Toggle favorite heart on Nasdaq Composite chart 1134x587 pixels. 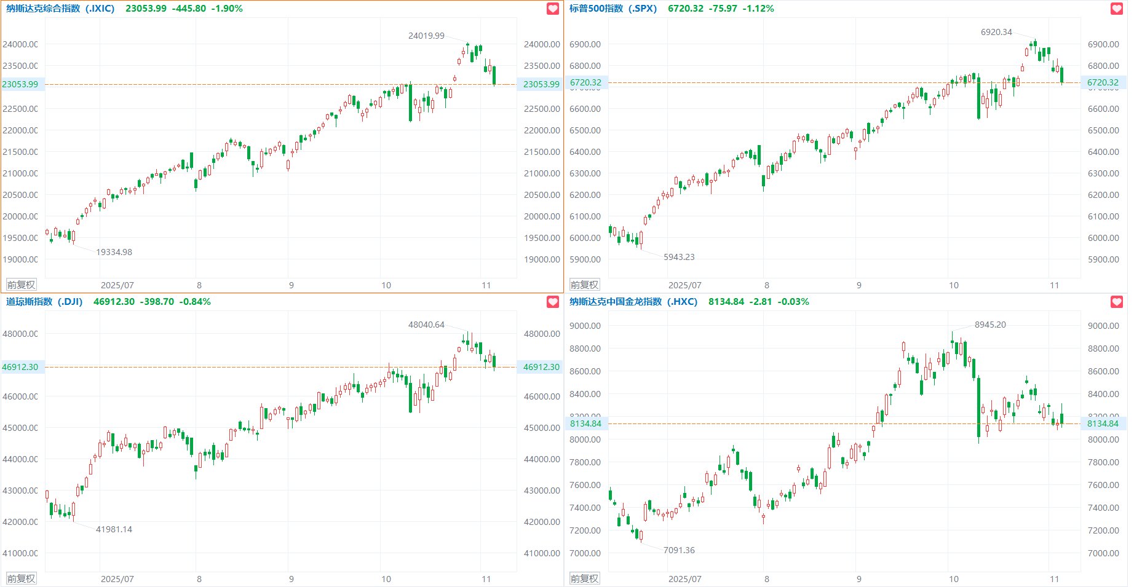[x=552, y=9]
